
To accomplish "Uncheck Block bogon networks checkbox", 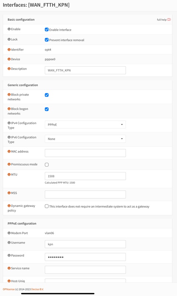I will [47, 109].
